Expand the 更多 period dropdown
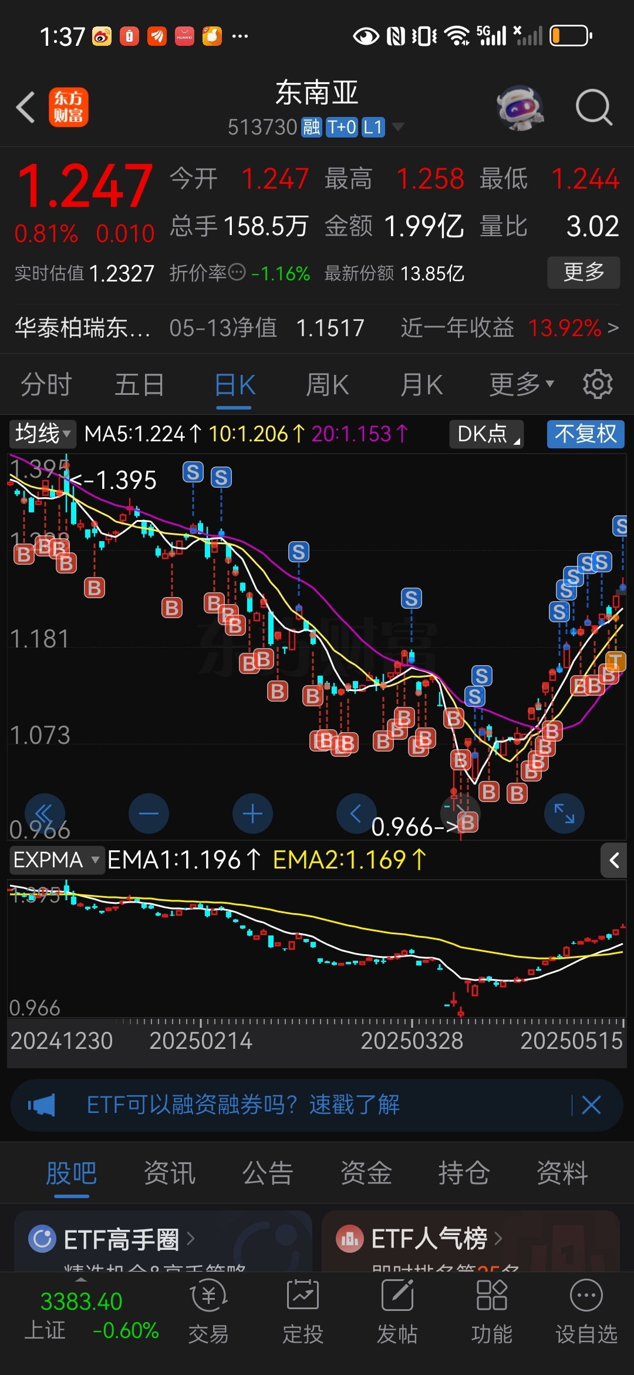The image size is (634, 1375). coord(521,385)
